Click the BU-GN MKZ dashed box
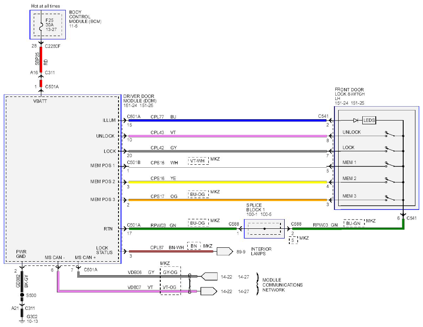423x327 pixels. point(353,223)
